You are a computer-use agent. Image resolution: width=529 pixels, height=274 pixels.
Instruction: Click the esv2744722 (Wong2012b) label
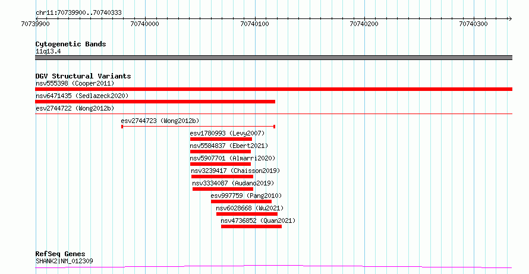click(x=75, y=108)
